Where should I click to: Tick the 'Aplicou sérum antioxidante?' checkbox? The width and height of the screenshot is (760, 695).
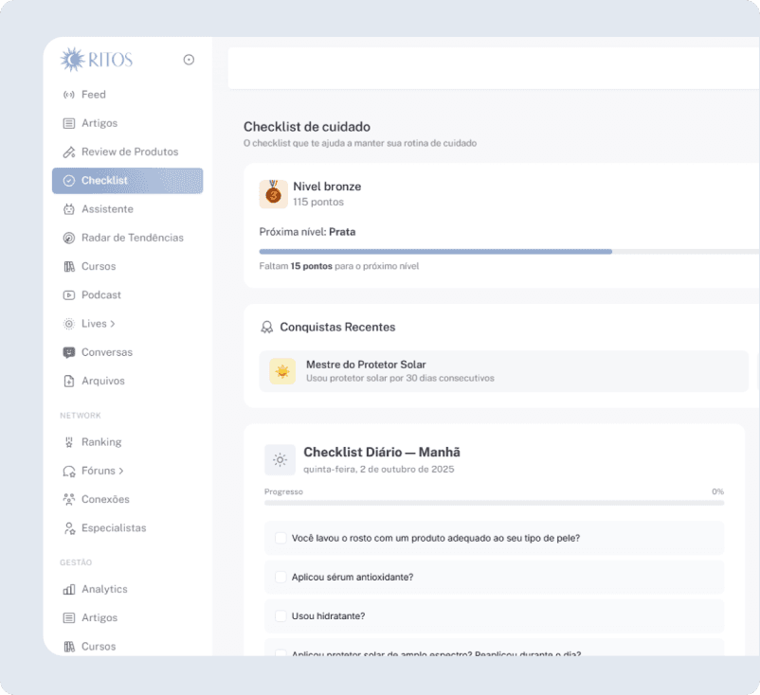(280, 577)
